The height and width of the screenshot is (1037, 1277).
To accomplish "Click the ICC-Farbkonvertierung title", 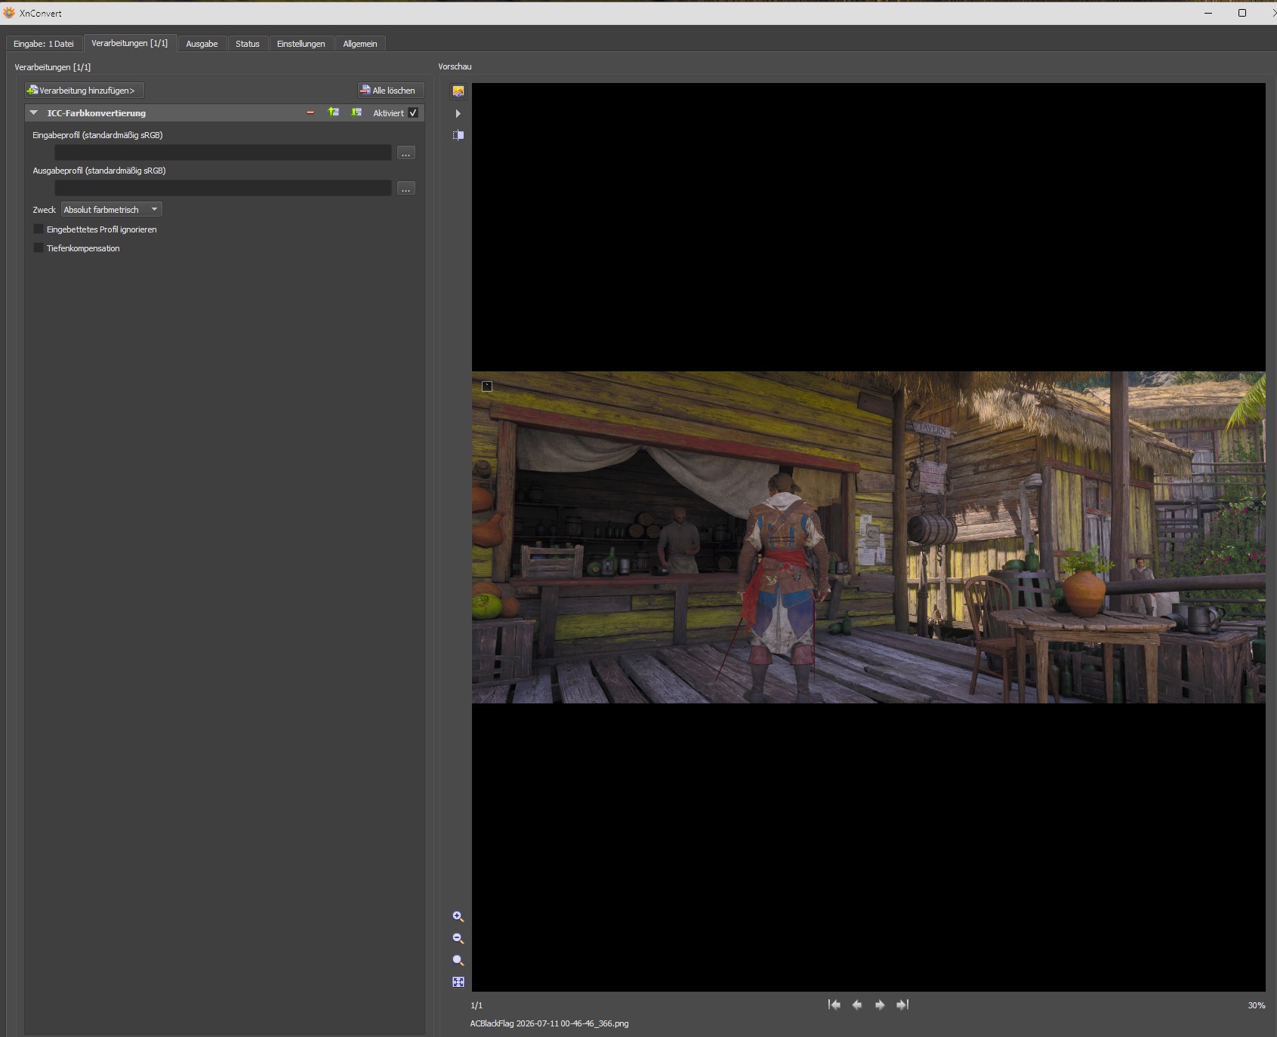I will click(97, 113).
